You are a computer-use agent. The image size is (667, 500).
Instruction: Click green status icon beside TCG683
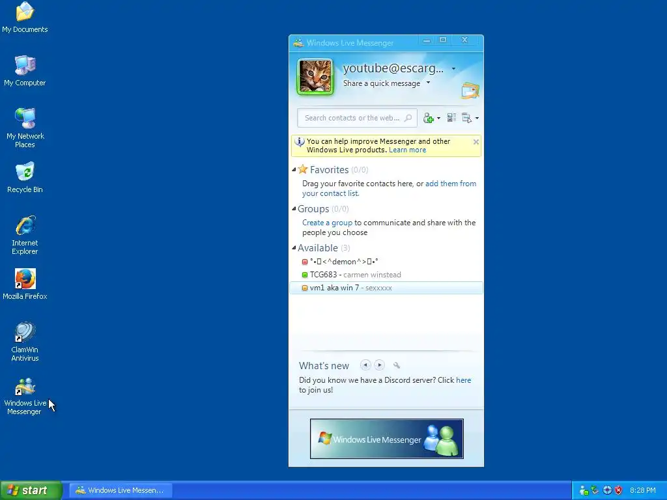click(x=305, y=275)
